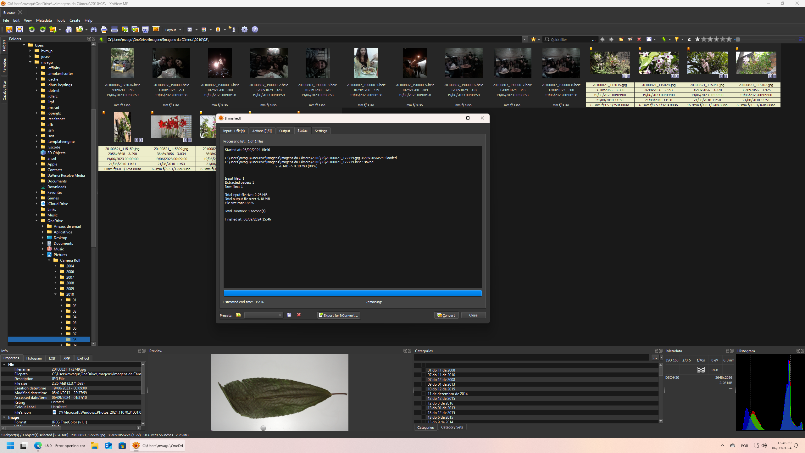This screenshot has height=453, width=805.
Task: Click the save preset floppy icon
Action: (289, 315)
